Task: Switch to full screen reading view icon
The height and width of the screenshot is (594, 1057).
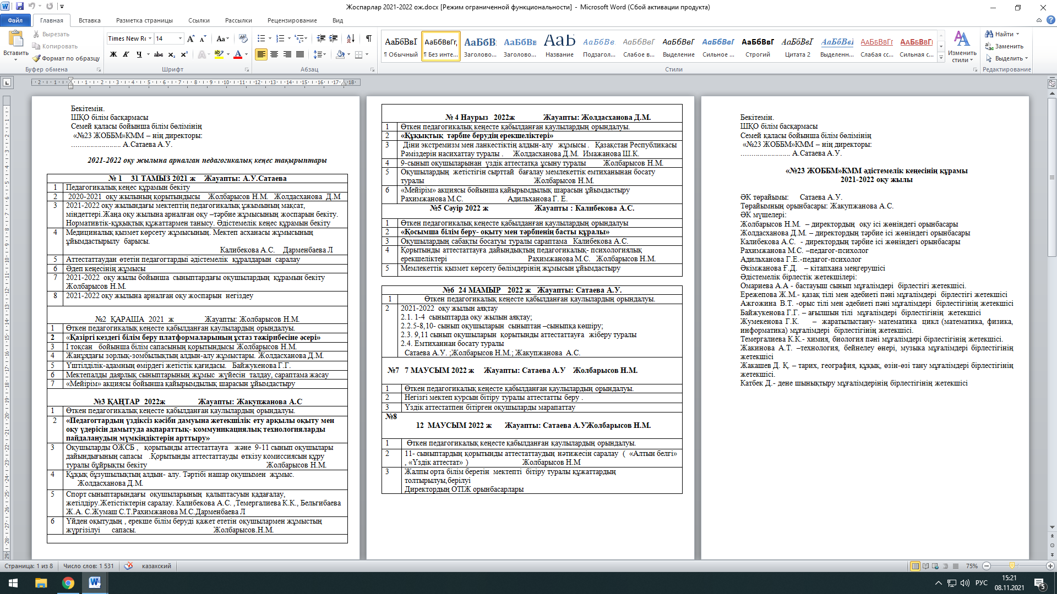Action: (x=926, y=566)
